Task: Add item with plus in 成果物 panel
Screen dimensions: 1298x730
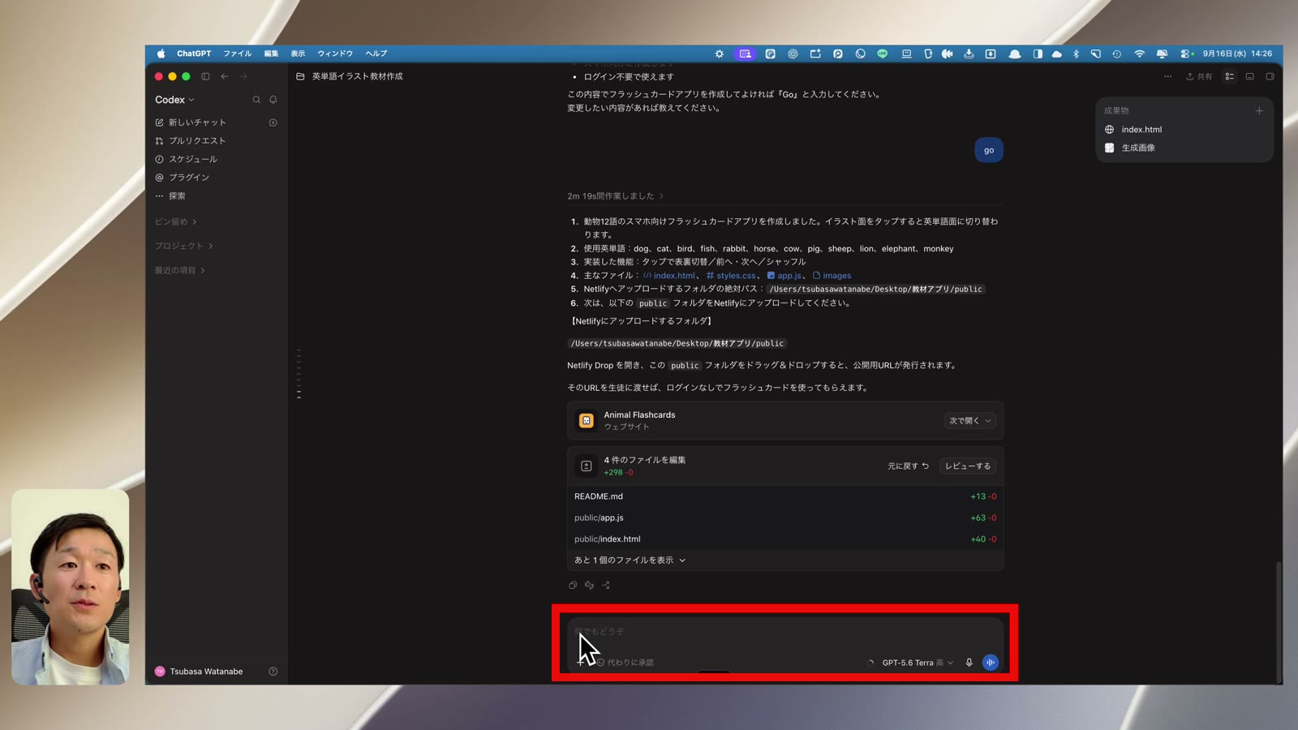Action: coord(1259,111)
